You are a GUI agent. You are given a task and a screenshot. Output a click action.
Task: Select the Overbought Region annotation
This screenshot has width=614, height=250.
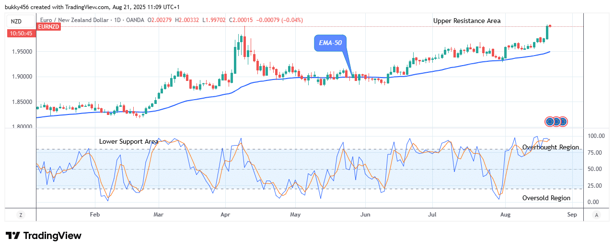pyautogui.click(x=551, y=148)
